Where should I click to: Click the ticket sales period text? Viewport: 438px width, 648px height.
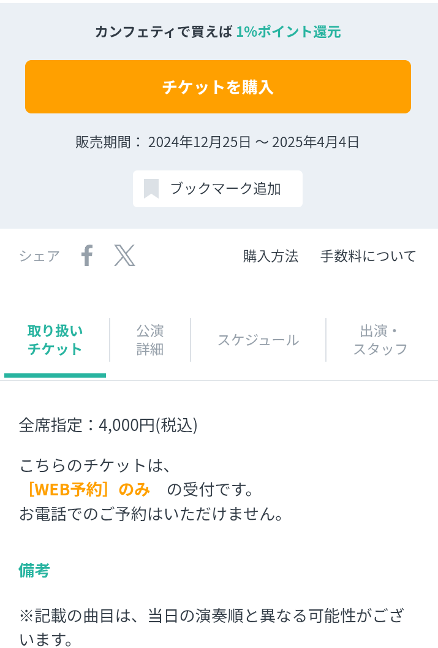click(x=217, y=142)
